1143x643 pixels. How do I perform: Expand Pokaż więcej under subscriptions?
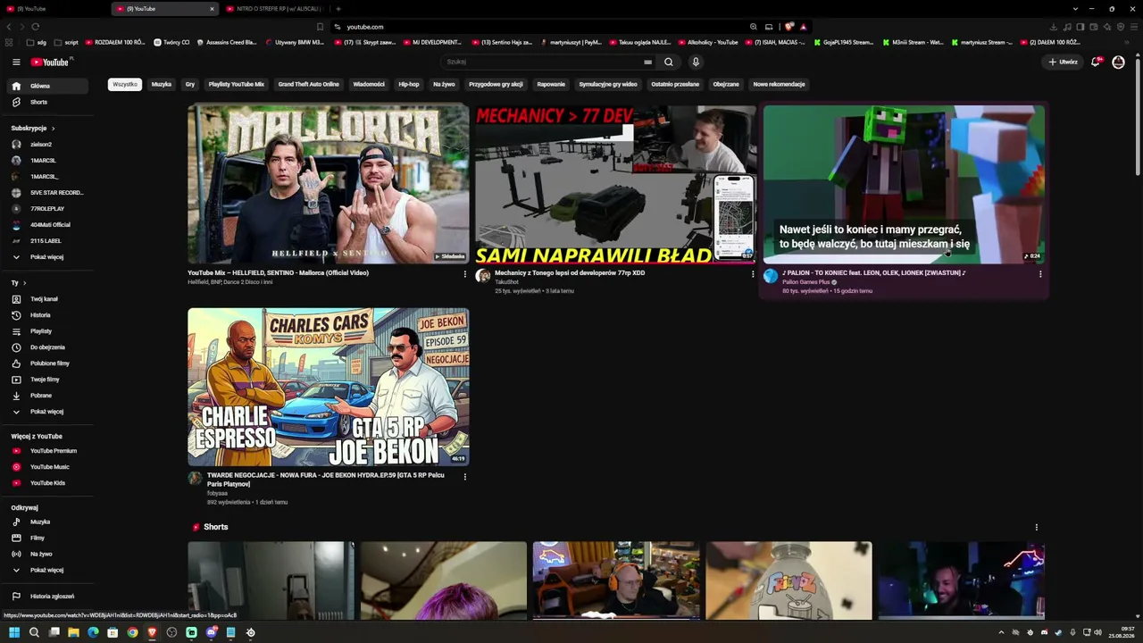[49, 257]
